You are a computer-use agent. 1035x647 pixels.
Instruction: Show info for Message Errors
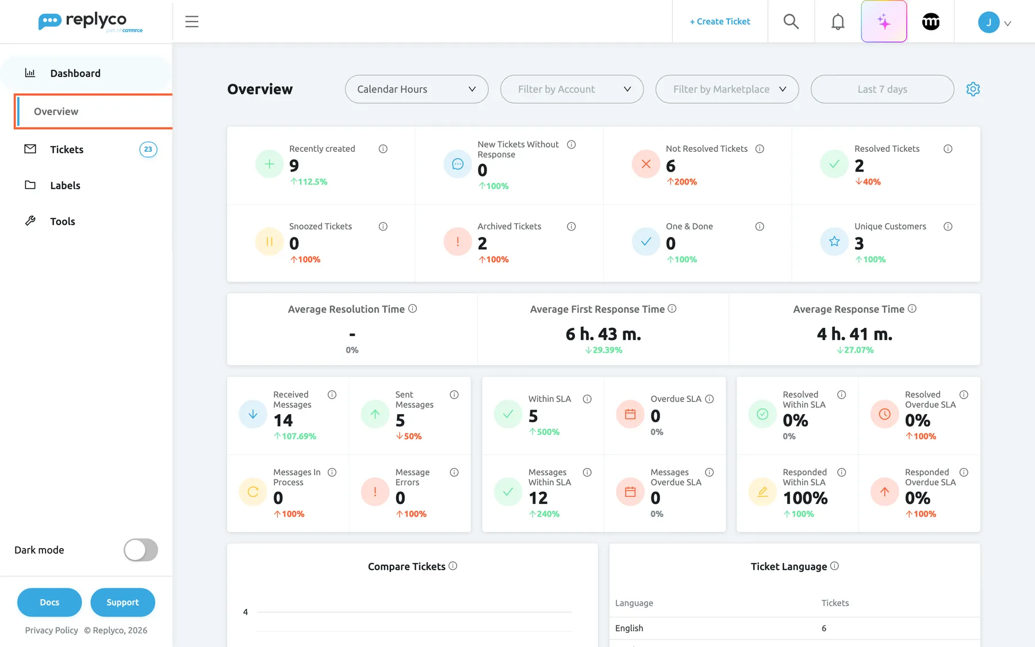(x=454, y=473)
